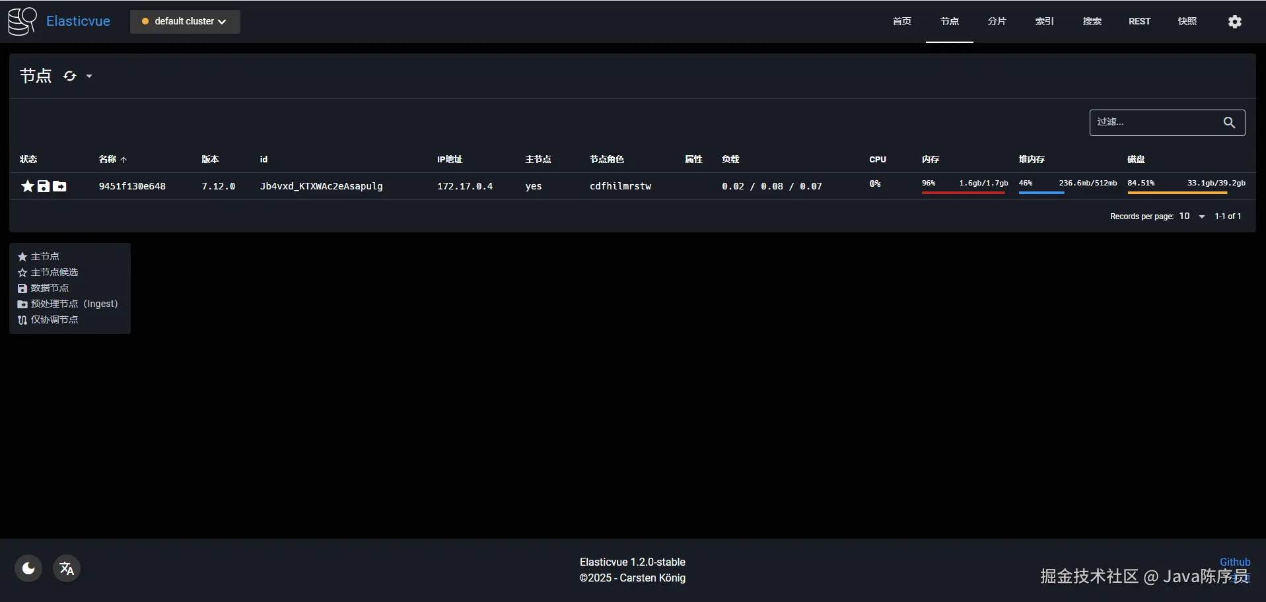
Task: Click the reload nodes refresh icon
Action: pos(70,76)
